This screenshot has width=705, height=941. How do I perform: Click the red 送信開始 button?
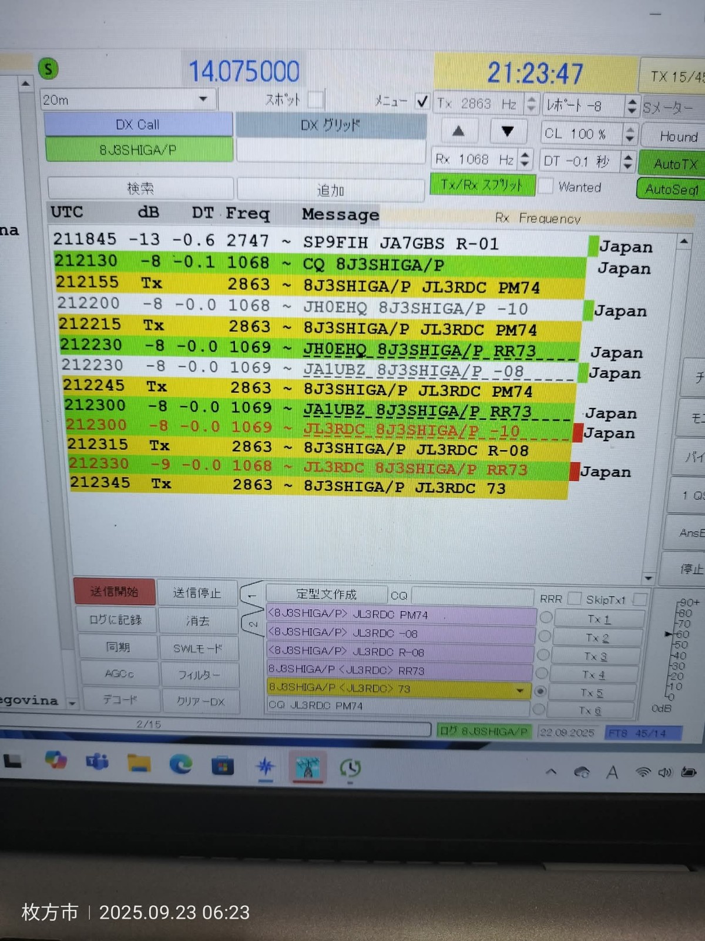pos(115,592)
